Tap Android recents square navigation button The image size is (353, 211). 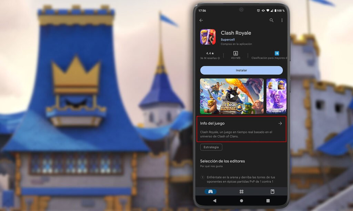click(268, 201)
